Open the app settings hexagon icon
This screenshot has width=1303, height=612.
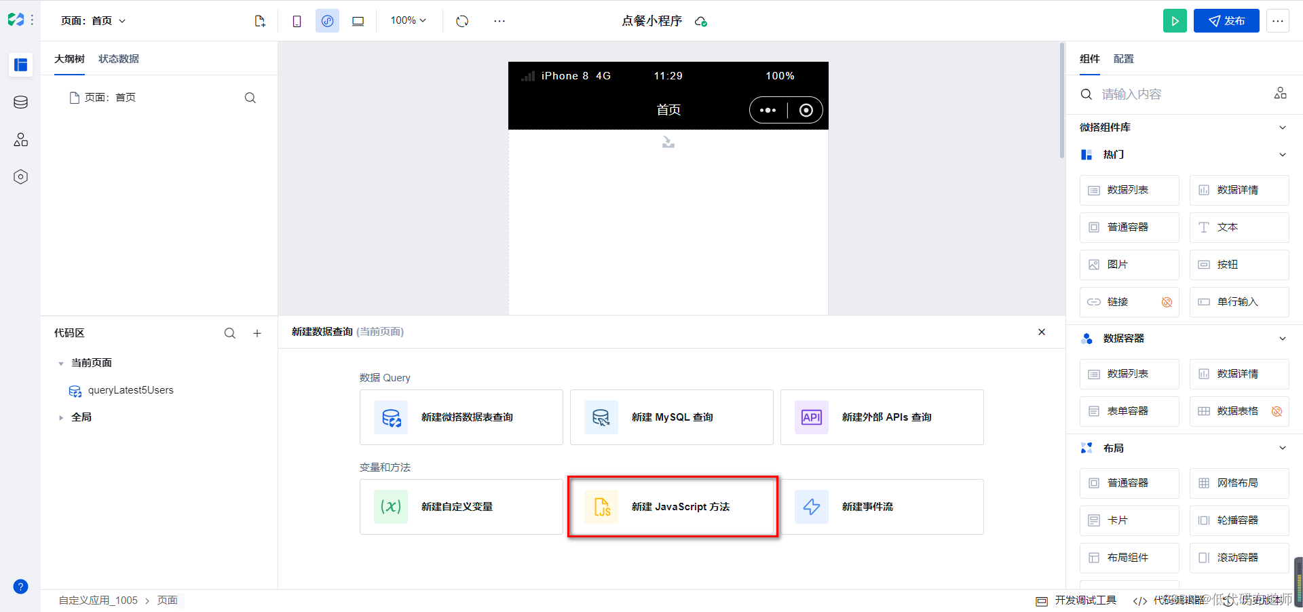click(21, 177)
